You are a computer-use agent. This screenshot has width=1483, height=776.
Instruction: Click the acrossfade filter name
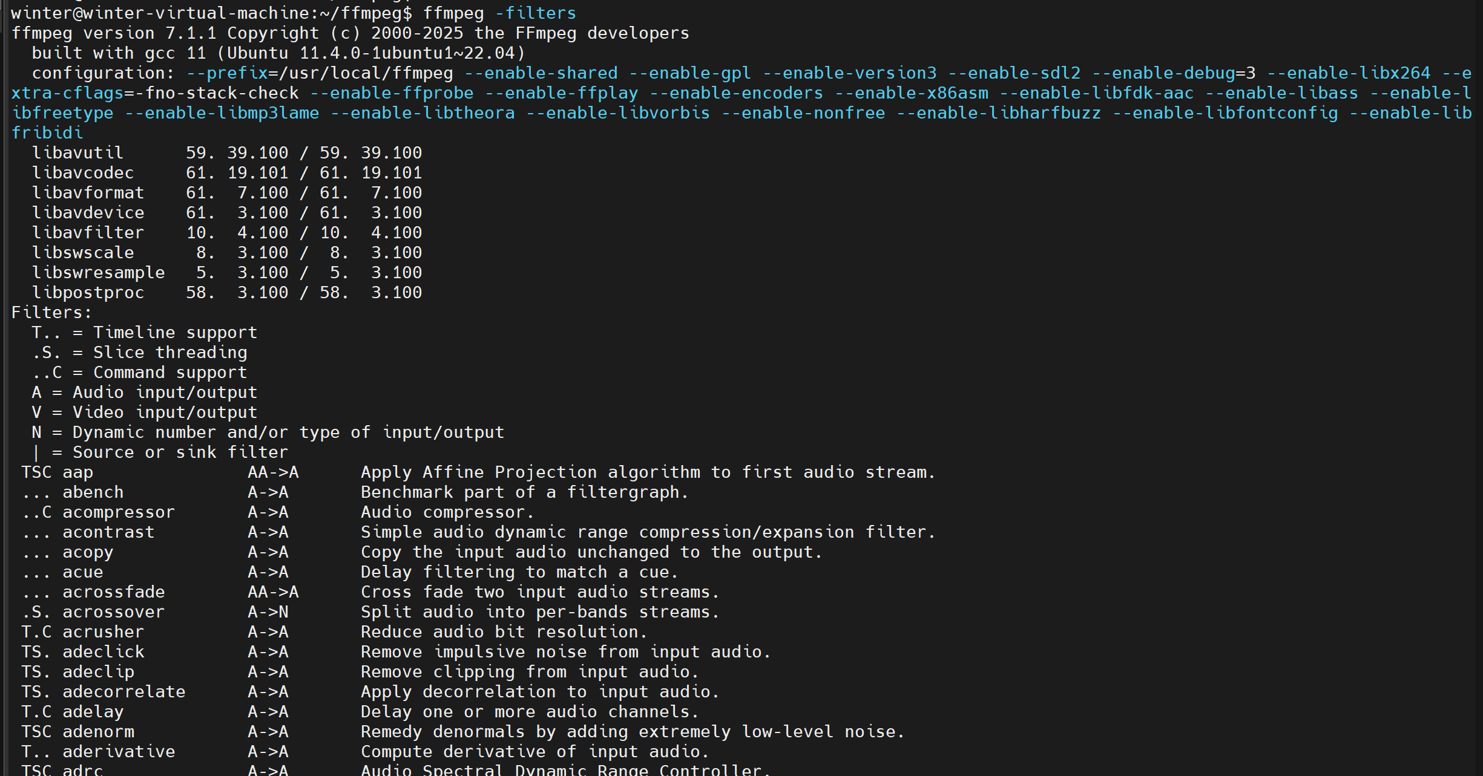[x=113, y=592]
